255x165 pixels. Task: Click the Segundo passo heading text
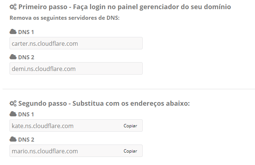coord(104,104)
